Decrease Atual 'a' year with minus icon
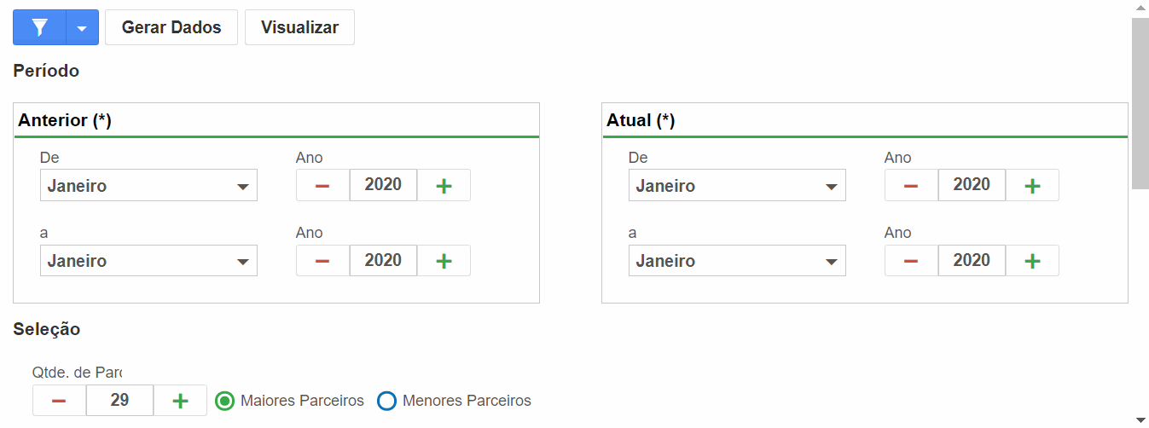1149x428 pixels. pyautogui.click(x=911, y=261)
